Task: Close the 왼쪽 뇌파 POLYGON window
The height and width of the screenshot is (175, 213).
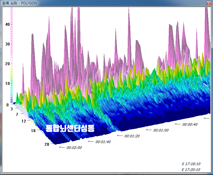Action: click(x=208, y=3)
